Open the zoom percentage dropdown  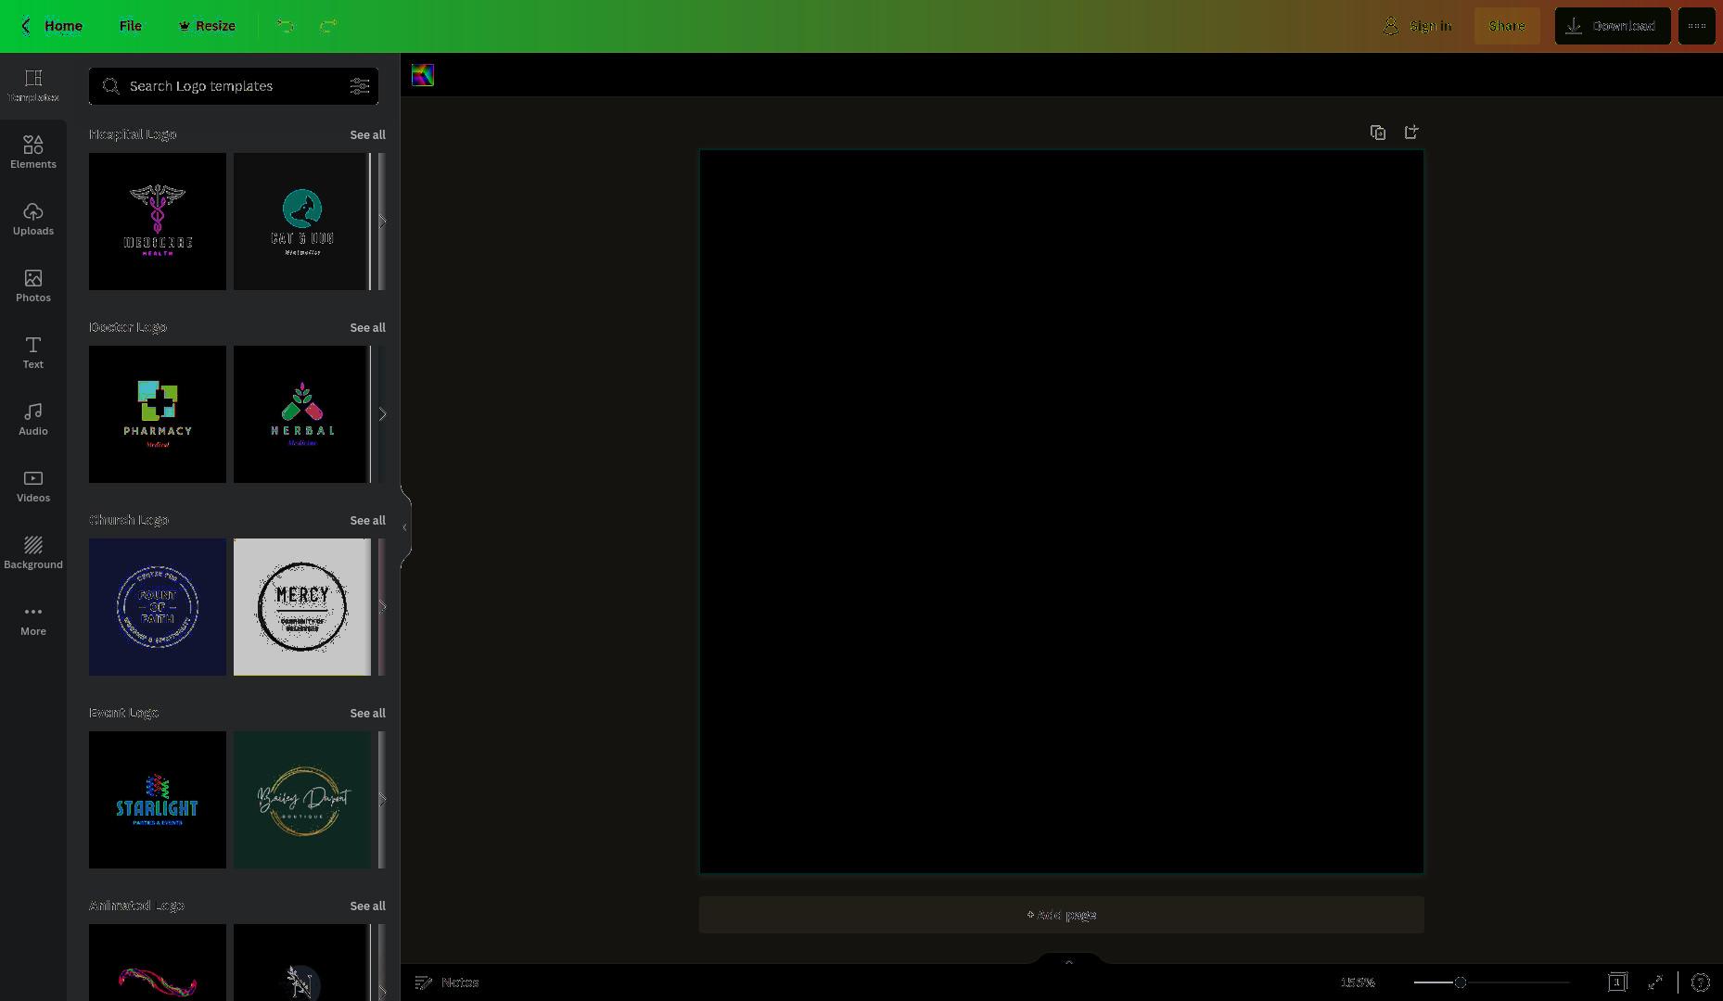tap(1358, 982)
